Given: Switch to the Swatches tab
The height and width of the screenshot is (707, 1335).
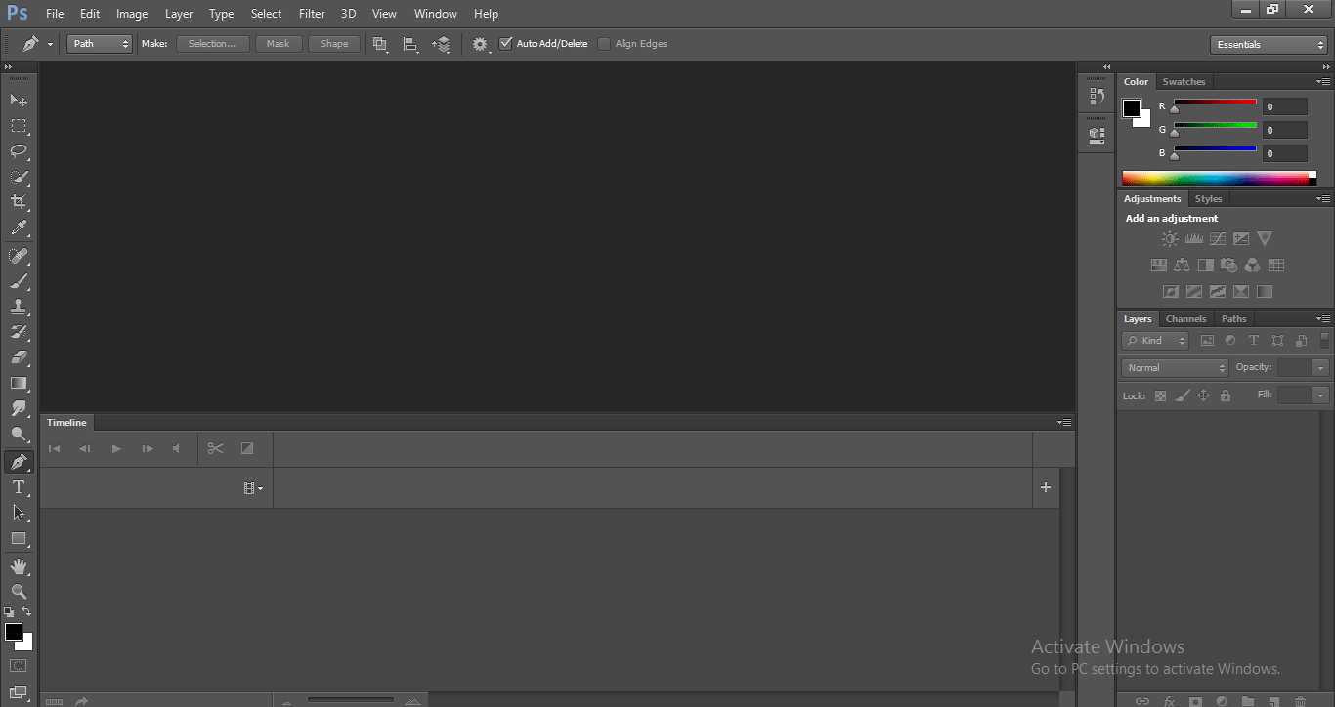Looking at the screenshot, I should coord(1184,82).
